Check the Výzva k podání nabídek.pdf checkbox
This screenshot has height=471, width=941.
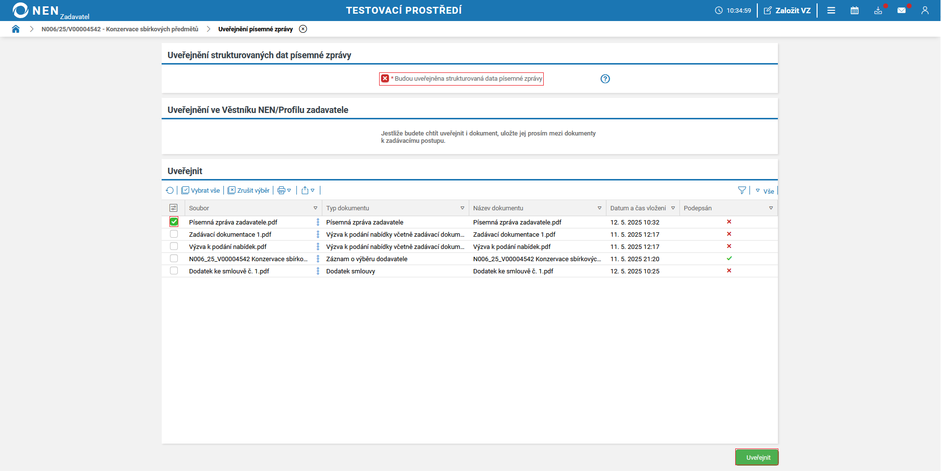pos(174,246)
